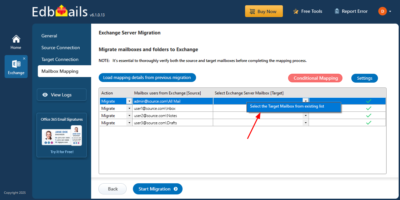
Task: Click the arrow icon inside Start Migration
Action: [175, 189]
